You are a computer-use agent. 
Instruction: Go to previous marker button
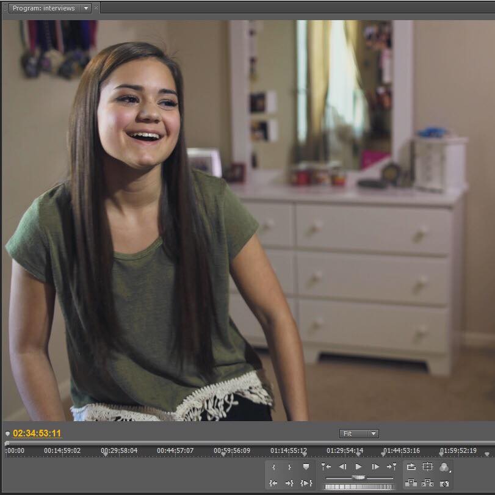[x=326, y=466]
